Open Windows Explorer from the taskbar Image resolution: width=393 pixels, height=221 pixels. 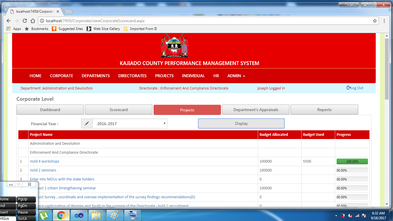coord(96,215)
